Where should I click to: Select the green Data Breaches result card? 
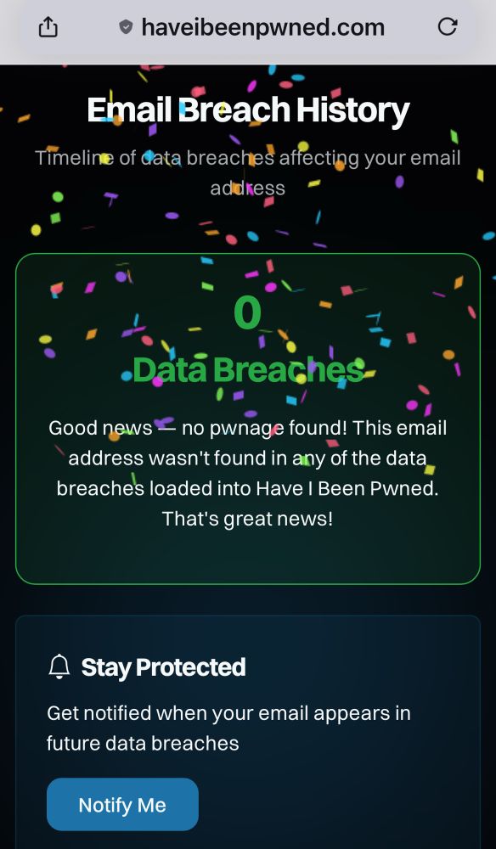247,416
